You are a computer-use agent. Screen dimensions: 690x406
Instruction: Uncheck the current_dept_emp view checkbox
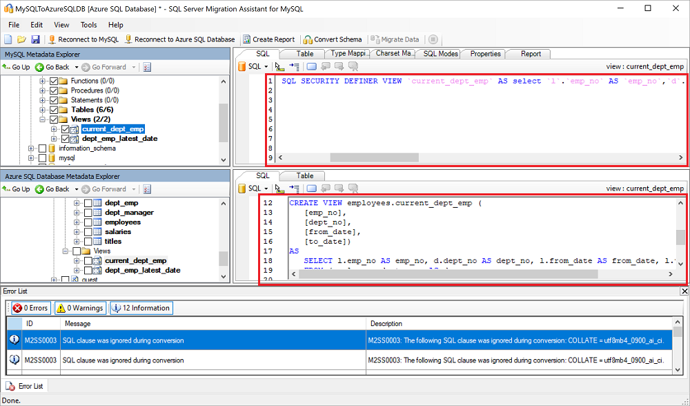tap(65, 129)
